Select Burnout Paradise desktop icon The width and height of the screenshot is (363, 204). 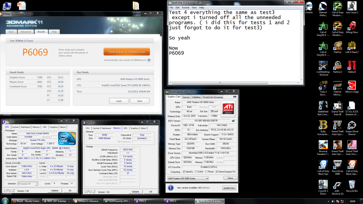point(323,148)
